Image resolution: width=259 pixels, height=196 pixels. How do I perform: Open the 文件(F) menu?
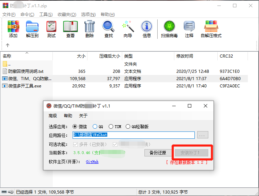tap(9, 15)
